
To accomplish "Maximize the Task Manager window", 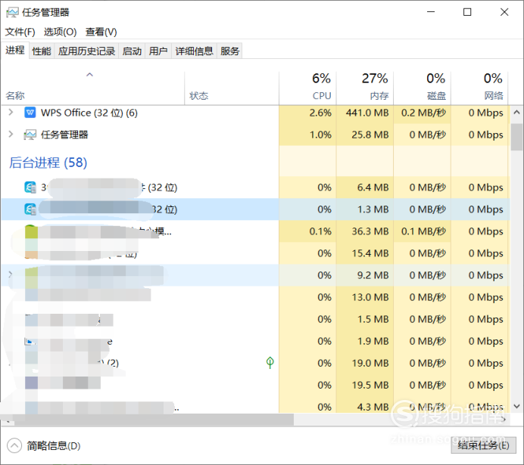I will tap(467, 12).
